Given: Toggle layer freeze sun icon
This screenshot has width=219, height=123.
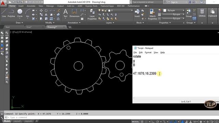Looking at the screenshot, I should tap(103, 11).
